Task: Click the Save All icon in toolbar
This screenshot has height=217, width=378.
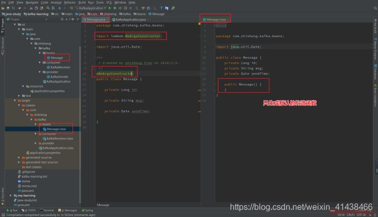Action: point(8,8)
